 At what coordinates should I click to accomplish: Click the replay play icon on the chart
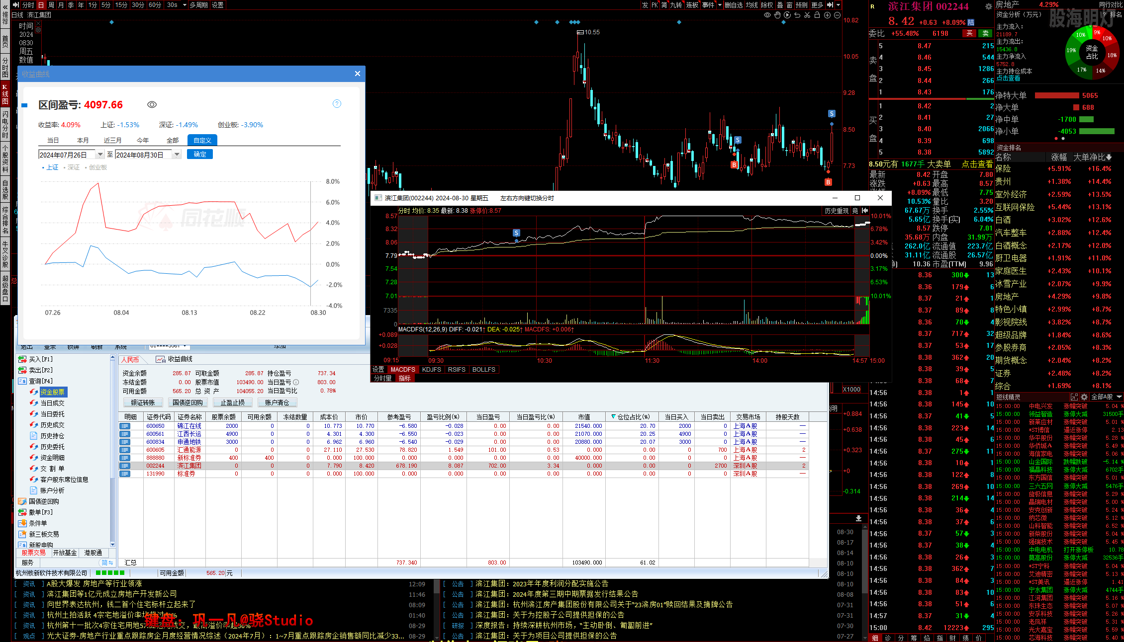tap(787, 15)
